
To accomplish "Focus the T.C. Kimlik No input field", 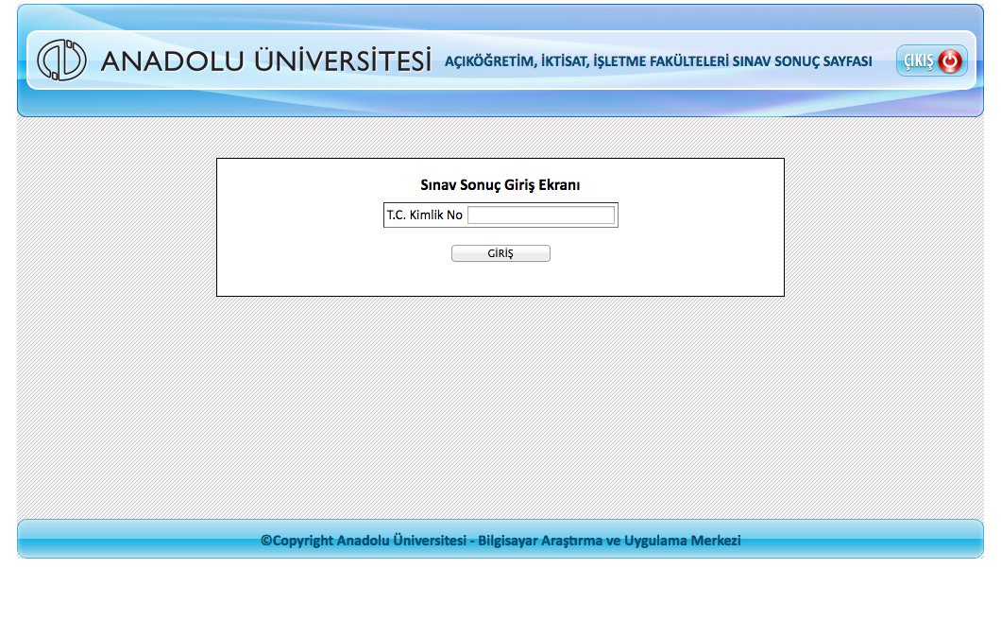I will (x=540, y=215).
